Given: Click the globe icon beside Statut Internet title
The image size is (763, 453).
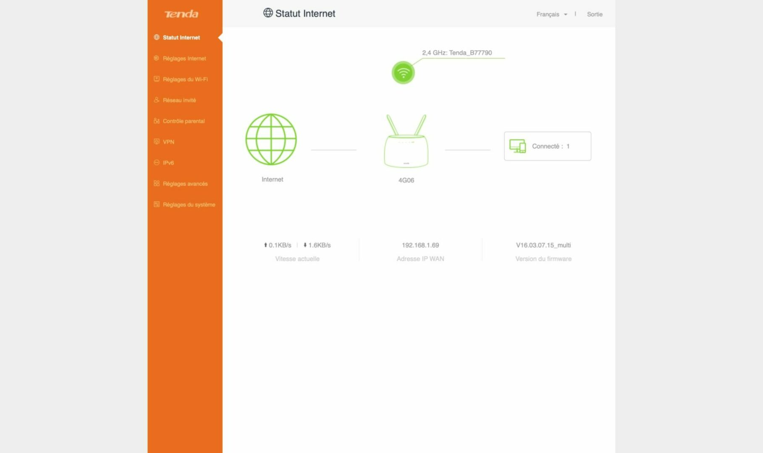Looking at the screenshot, I should pos(268,13).
